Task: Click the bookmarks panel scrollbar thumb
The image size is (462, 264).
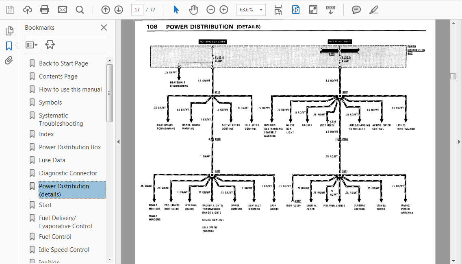Action: coord(110,93)
